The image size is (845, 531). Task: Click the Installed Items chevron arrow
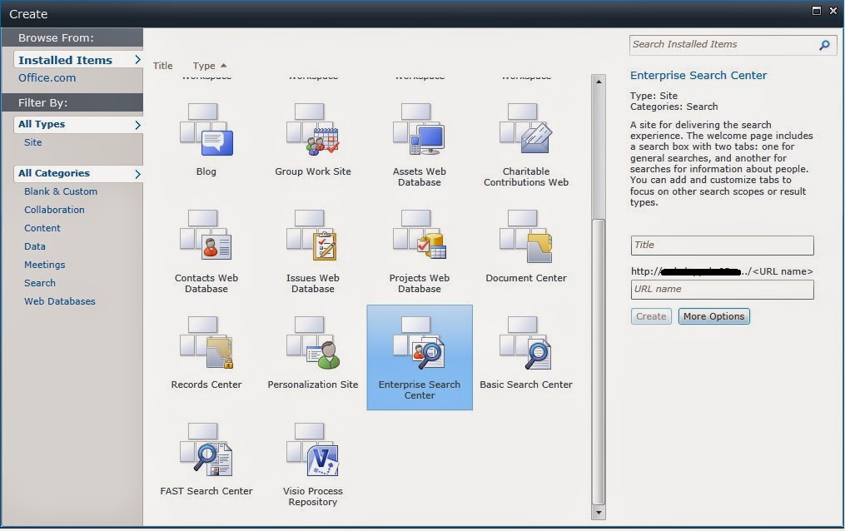(x=137, y=60)
